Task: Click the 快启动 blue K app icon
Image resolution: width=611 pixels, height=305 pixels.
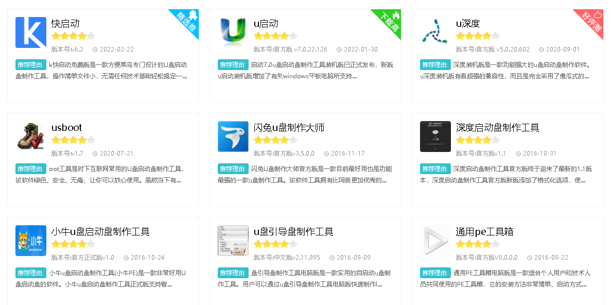Action: (x=31, y=32)
